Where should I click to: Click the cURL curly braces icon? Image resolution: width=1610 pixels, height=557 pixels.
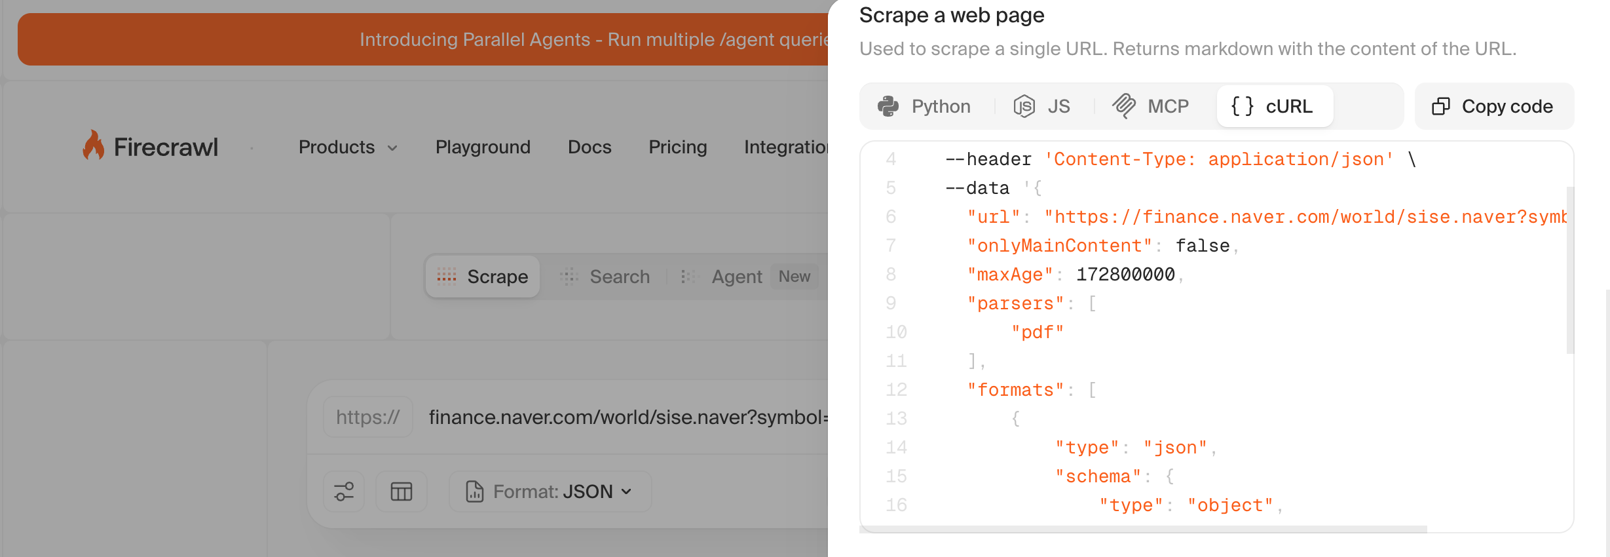(1242, 106)
